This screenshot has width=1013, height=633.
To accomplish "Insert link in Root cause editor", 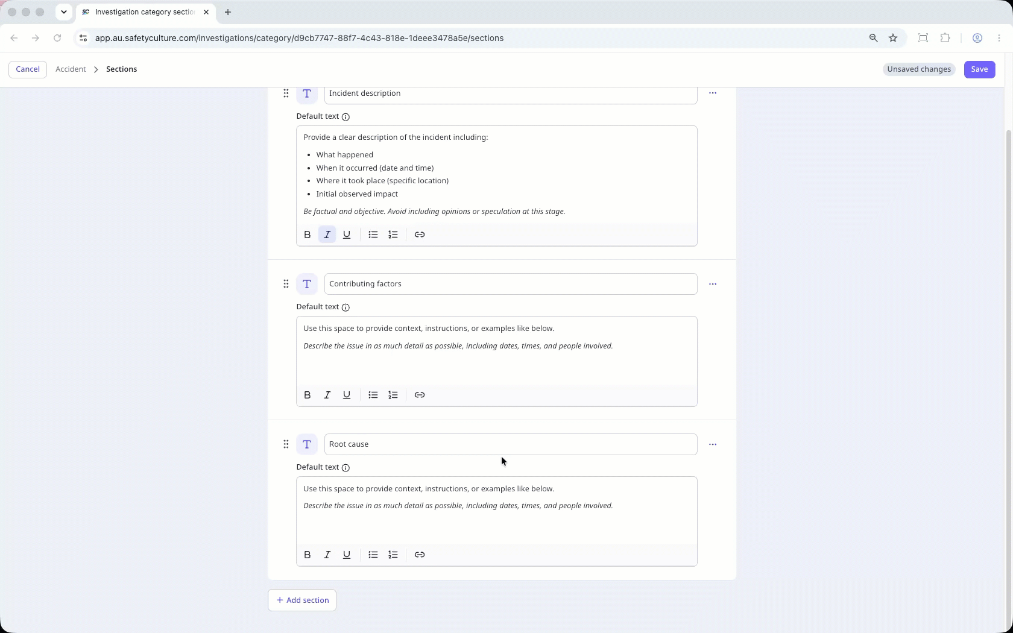I will pyautogui.click(x=420, y=555).
